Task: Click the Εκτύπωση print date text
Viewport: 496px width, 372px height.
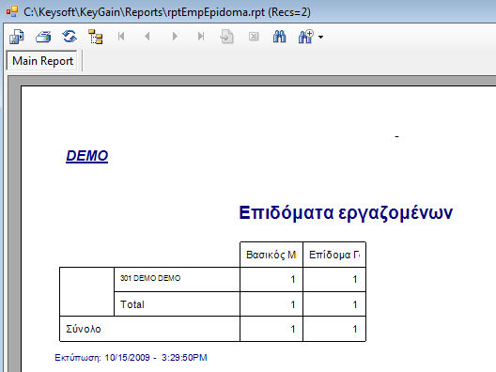Action: click(x=131, y=358)
